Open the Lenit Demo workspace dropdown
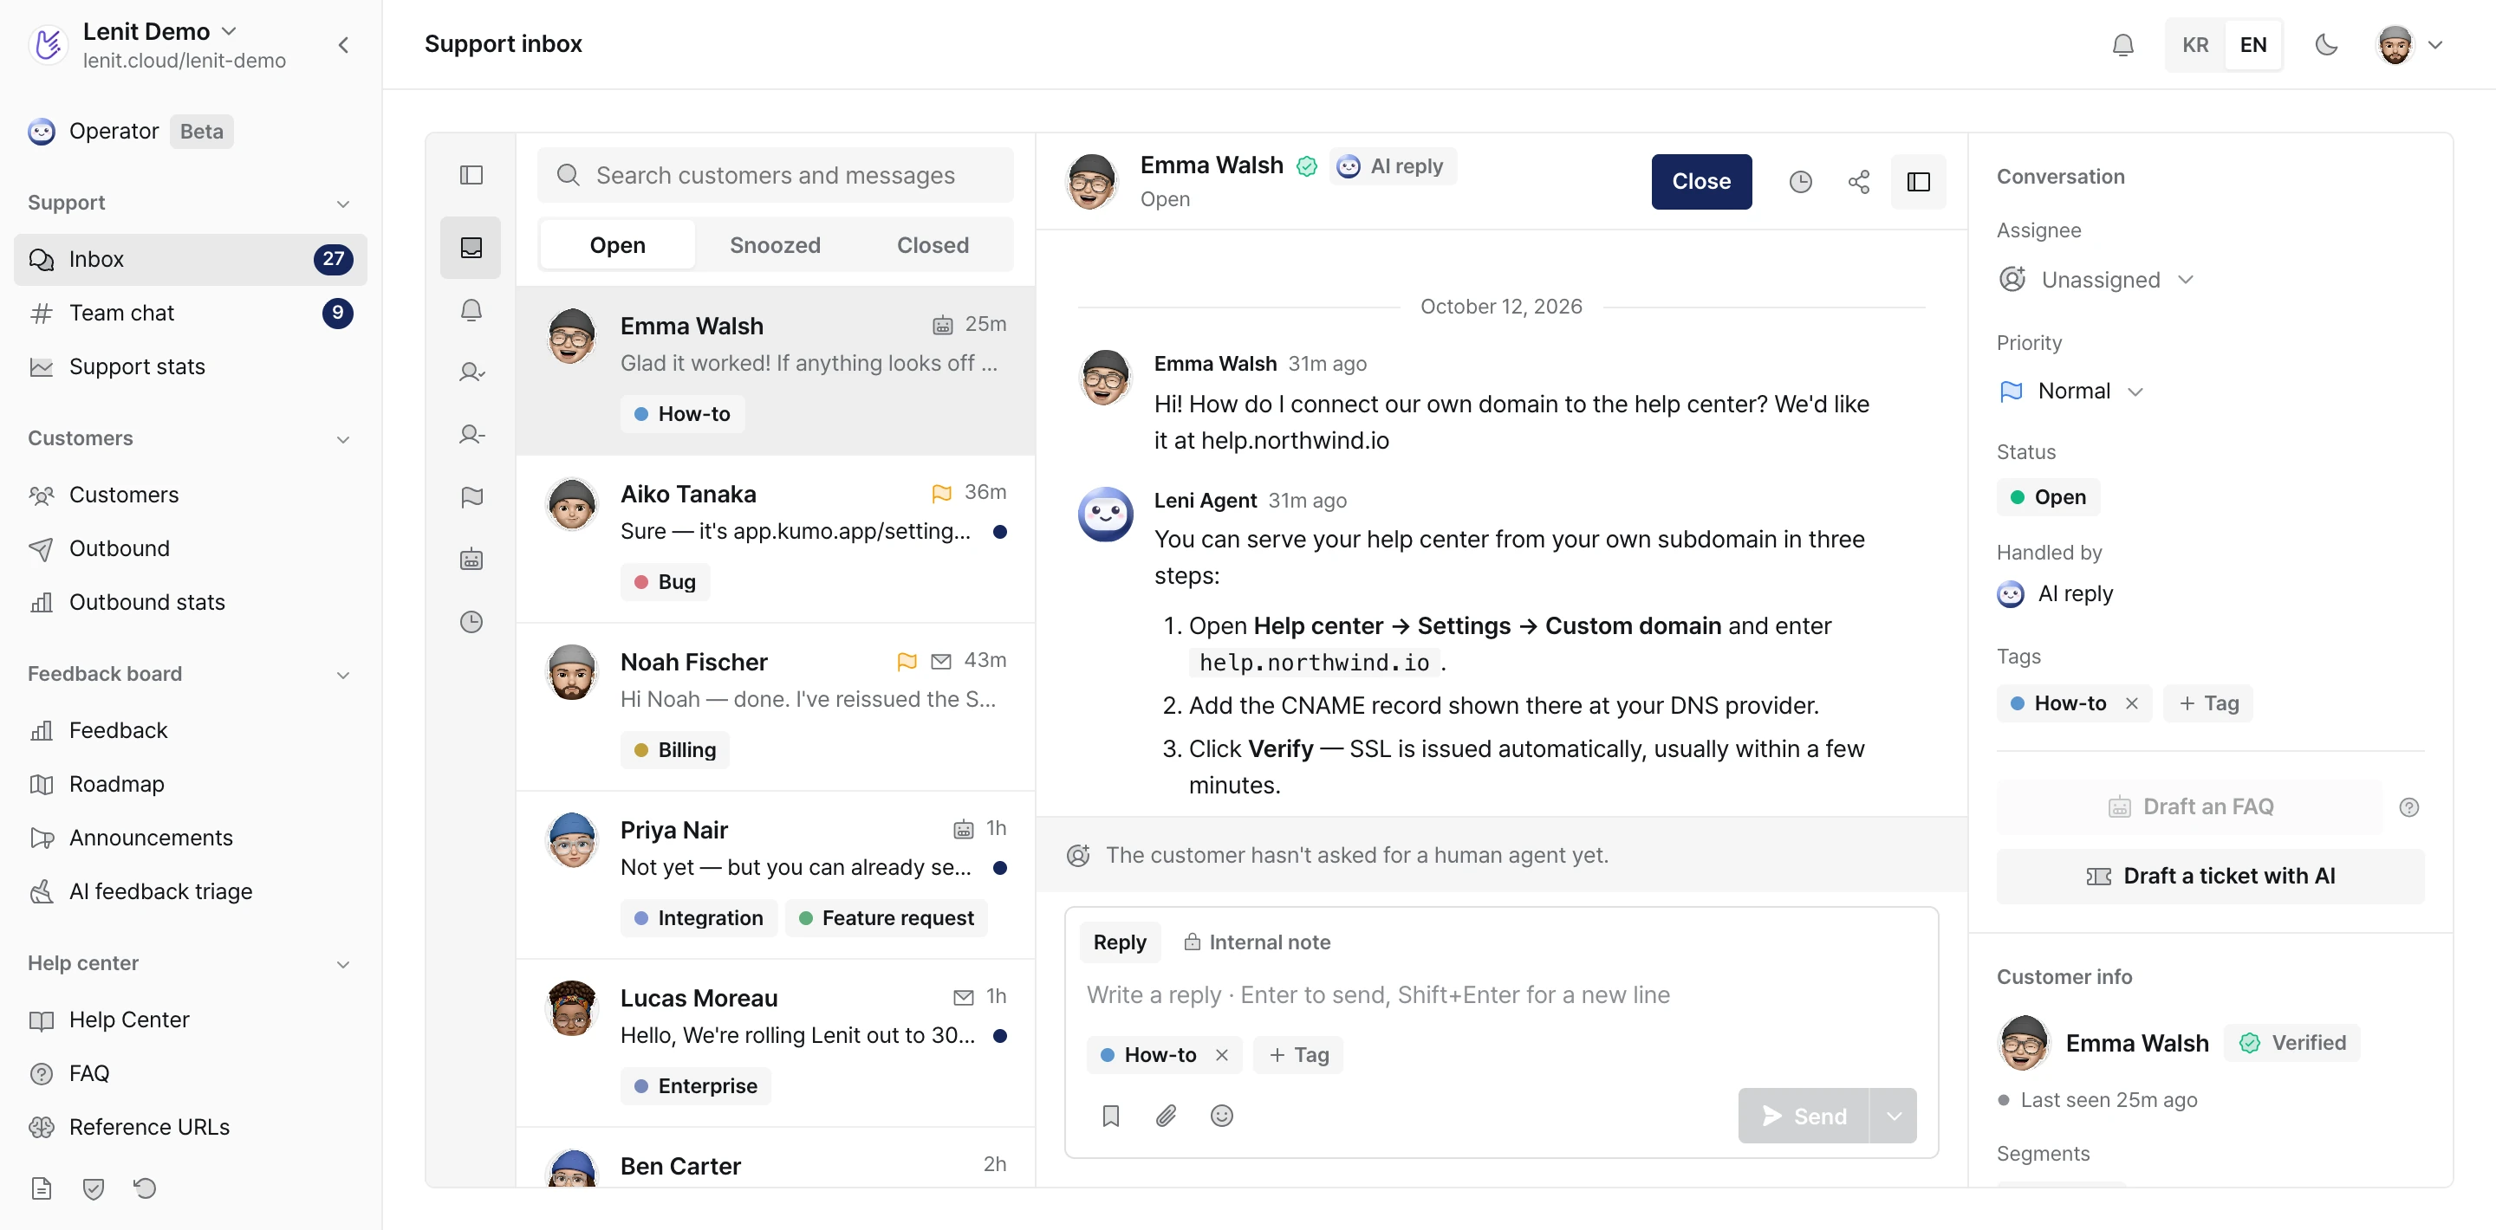Screen dimensions: 2496x1230 161,31
